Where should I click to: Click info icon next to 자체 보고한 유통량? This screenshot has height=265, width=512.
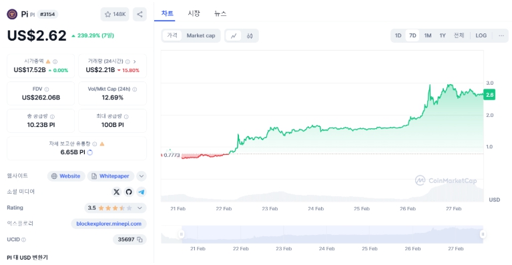tap(95, 144)
